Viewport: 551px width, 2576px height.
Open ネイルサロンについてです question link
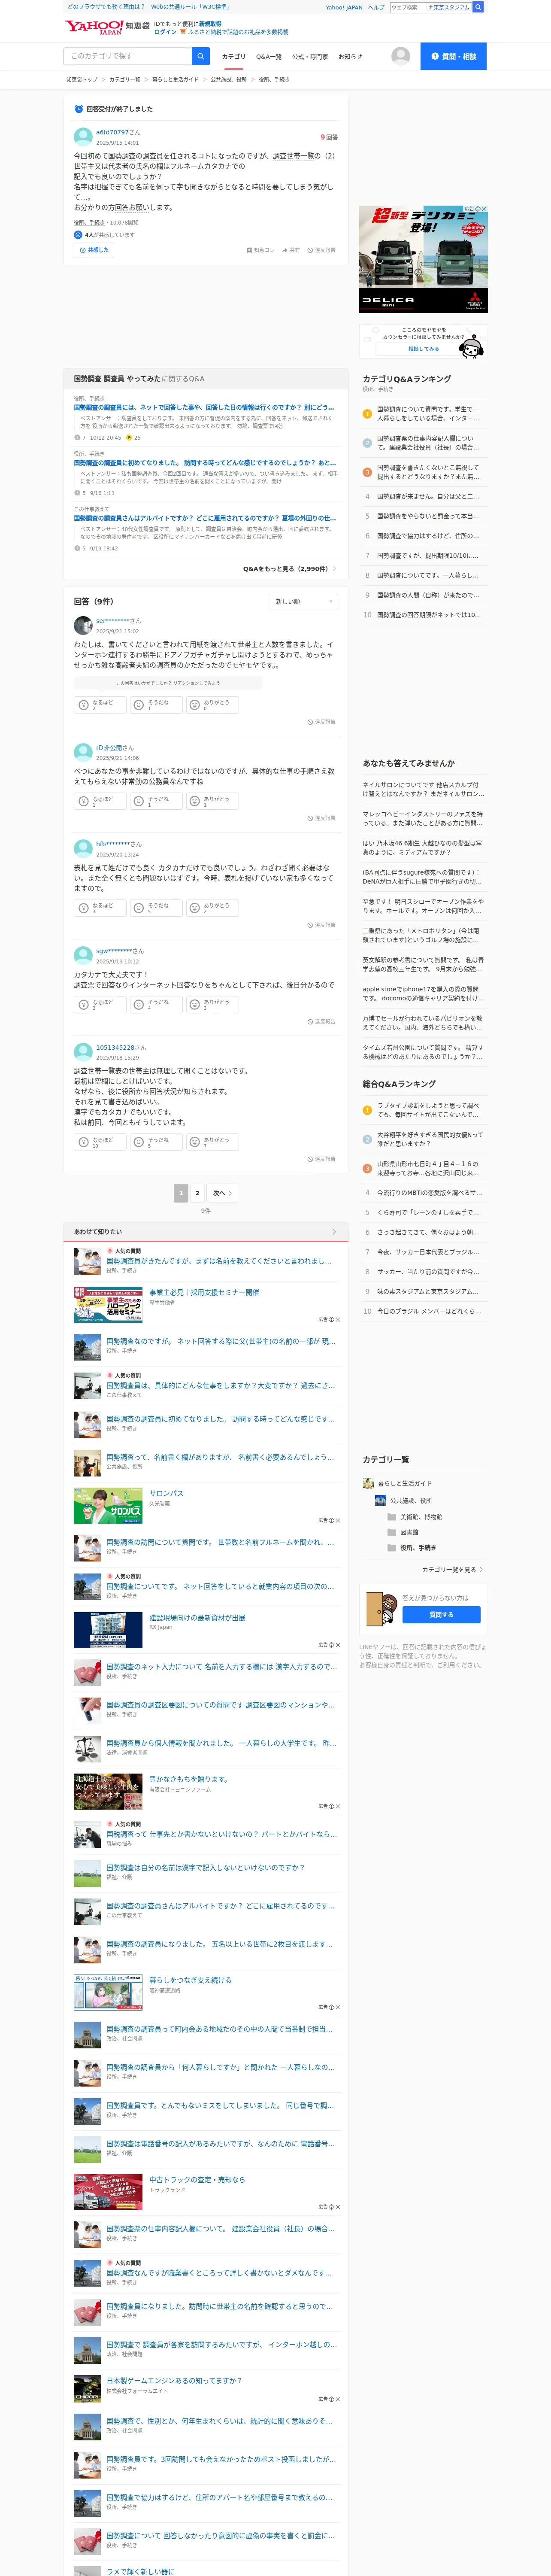(x=423, y=789)
